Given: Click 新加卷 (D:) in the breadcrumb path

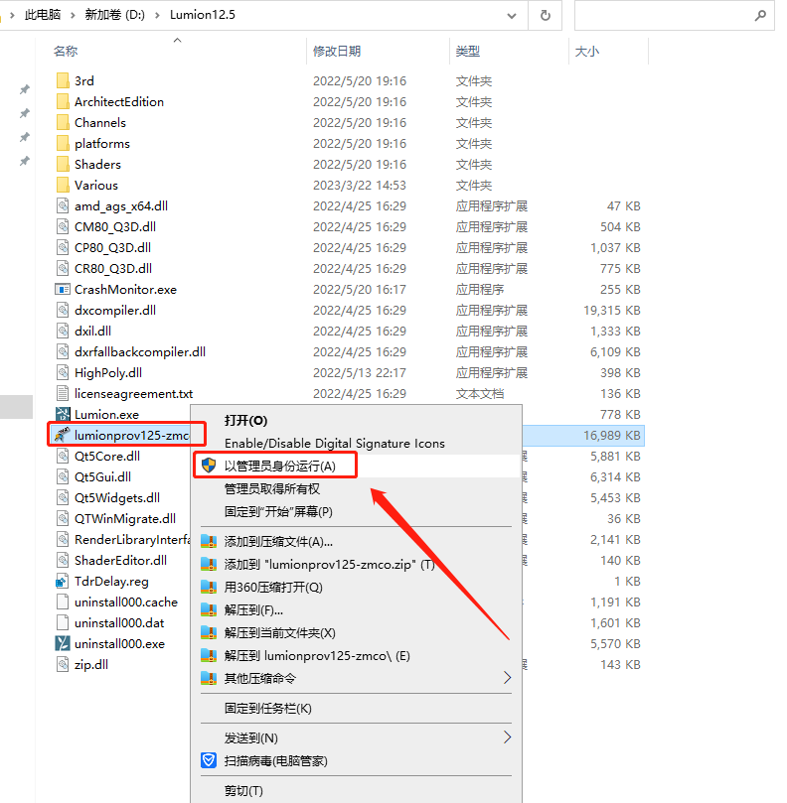Looking at the screenshot, I should [x=115, y=15].
